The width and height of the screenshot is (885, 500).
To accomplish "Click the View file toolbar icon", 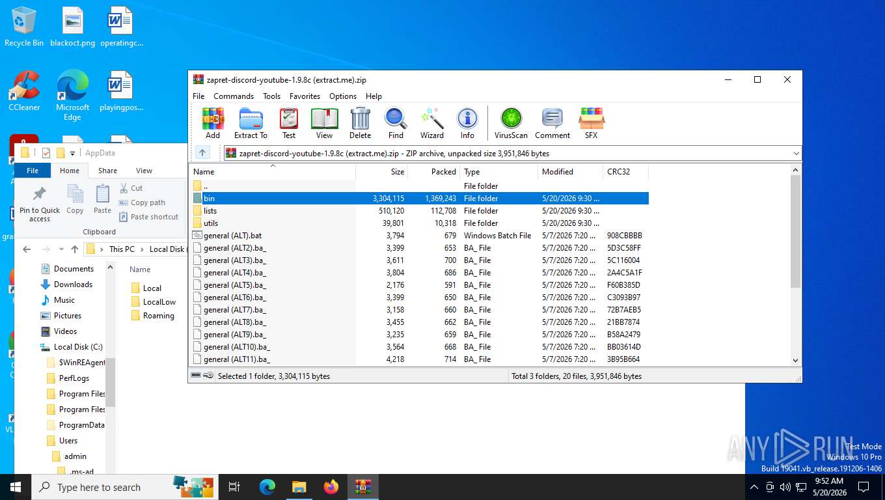I will tap(324, 123).
